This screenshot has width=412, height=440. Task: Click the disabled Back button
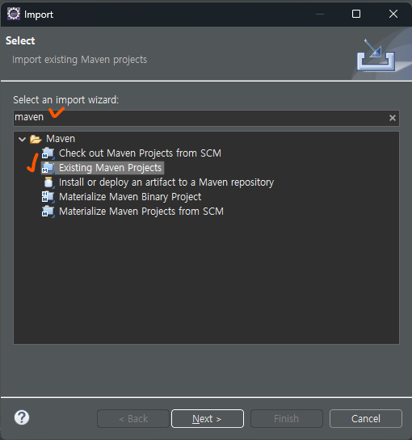(133, 419)
